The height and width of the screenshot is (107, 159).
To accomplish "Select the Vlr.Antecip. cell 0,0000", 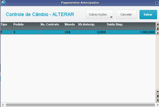I will tap(92, 32).
